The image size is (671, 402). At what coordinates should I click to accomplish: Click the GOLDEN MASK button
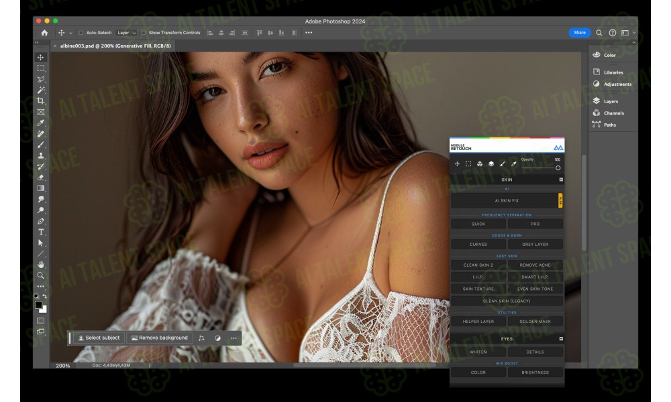pyautogui.click(x=535, y=321)
